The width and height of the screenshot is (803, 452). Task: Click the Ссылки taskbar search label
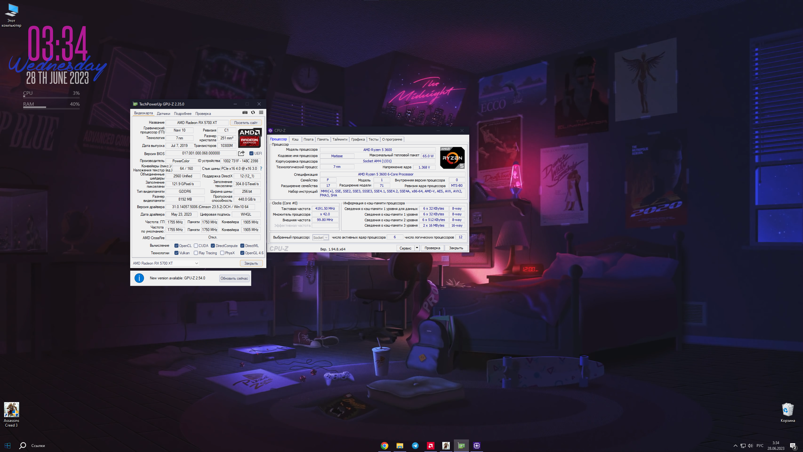38,446
